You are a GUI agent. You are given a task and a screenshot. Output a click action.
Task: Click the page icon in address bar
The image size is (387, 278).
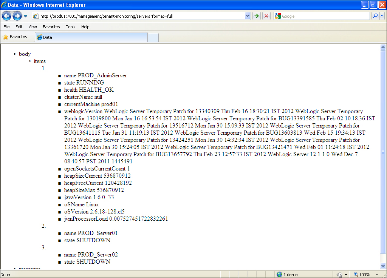[x=36, y=16]
